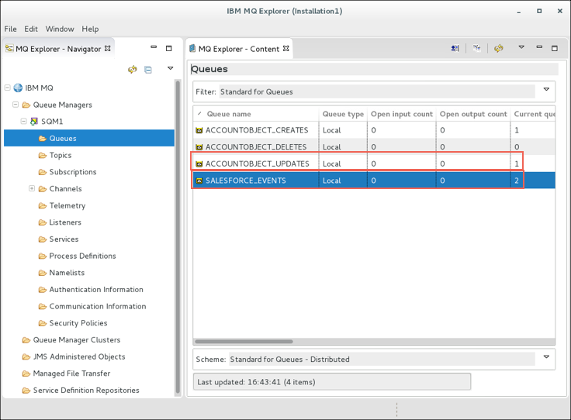Close the MQ Explorer - Content tab
This screenshot has width=571, height=420.
[285, 48]
